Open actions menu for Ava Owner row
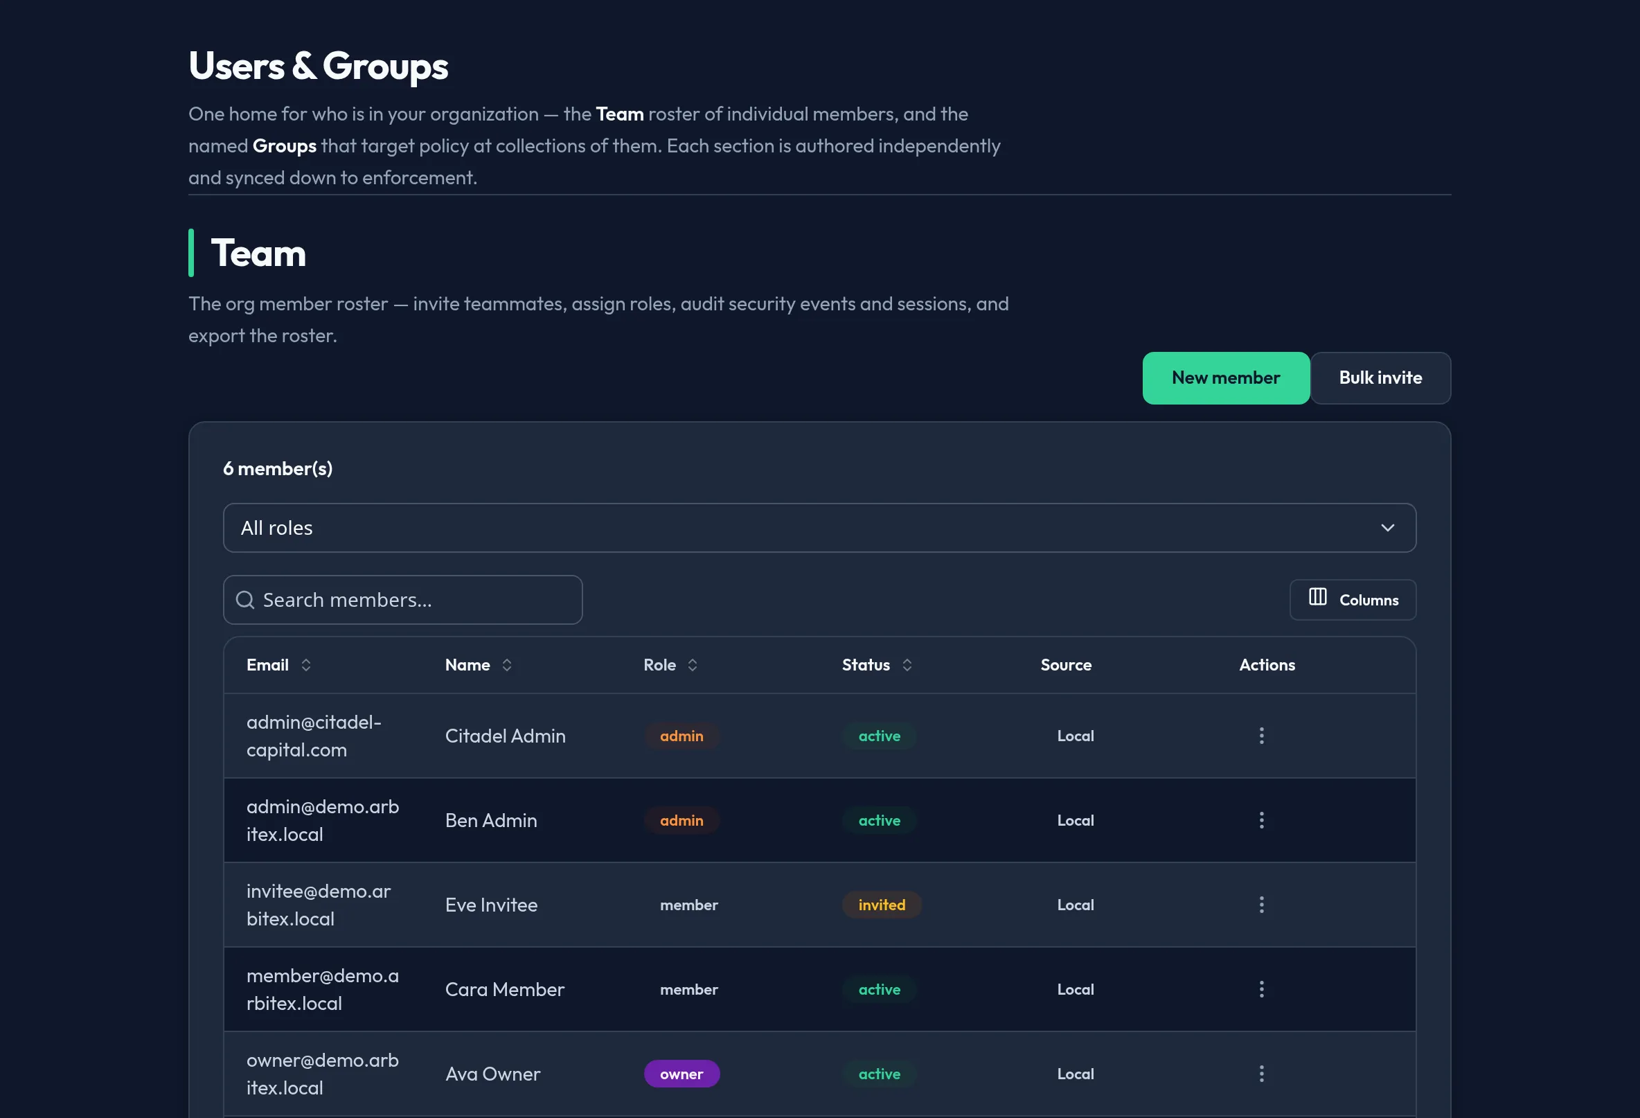This screenshot has height=1118, width=1640. pos(1261,1074)
